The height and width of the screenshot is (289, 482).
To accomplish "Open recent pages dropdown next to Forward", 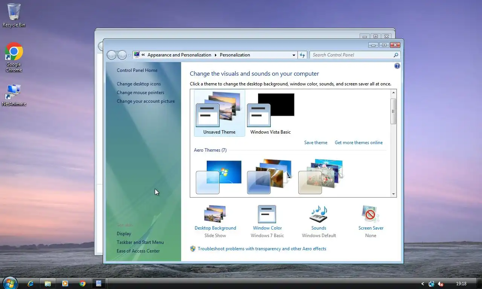I will [x=130, y=55].
